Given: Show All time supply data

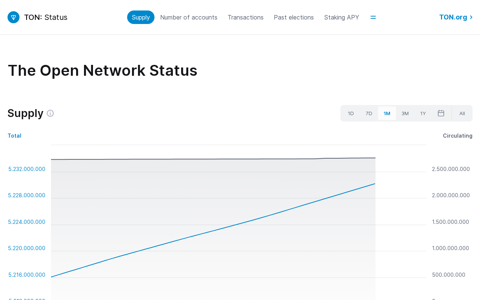Looking at the screenshot, I should coord(462,113).
